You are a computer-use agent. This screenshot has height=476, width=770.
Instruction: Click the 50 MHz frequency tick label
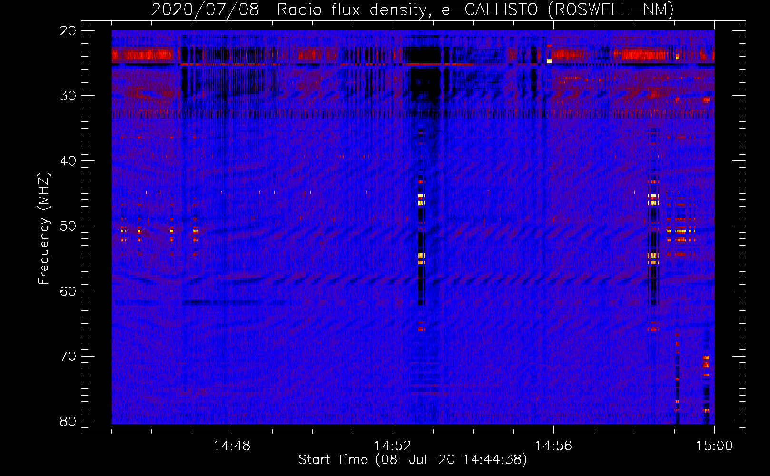68,226
